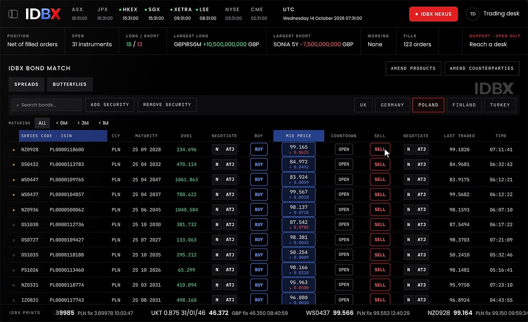Click OPEN countdown for NZ0936
528x322 pixels.
[x=344, y=210]
